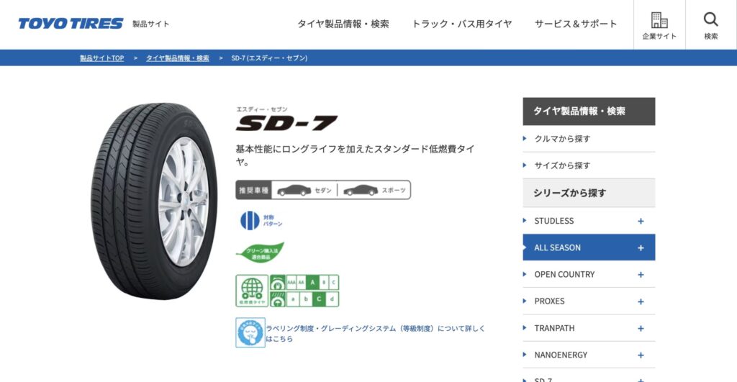Viewport: 737px width, 382px height.
Task: Expand the PROXES series list
Action: [x=641, y=301]
